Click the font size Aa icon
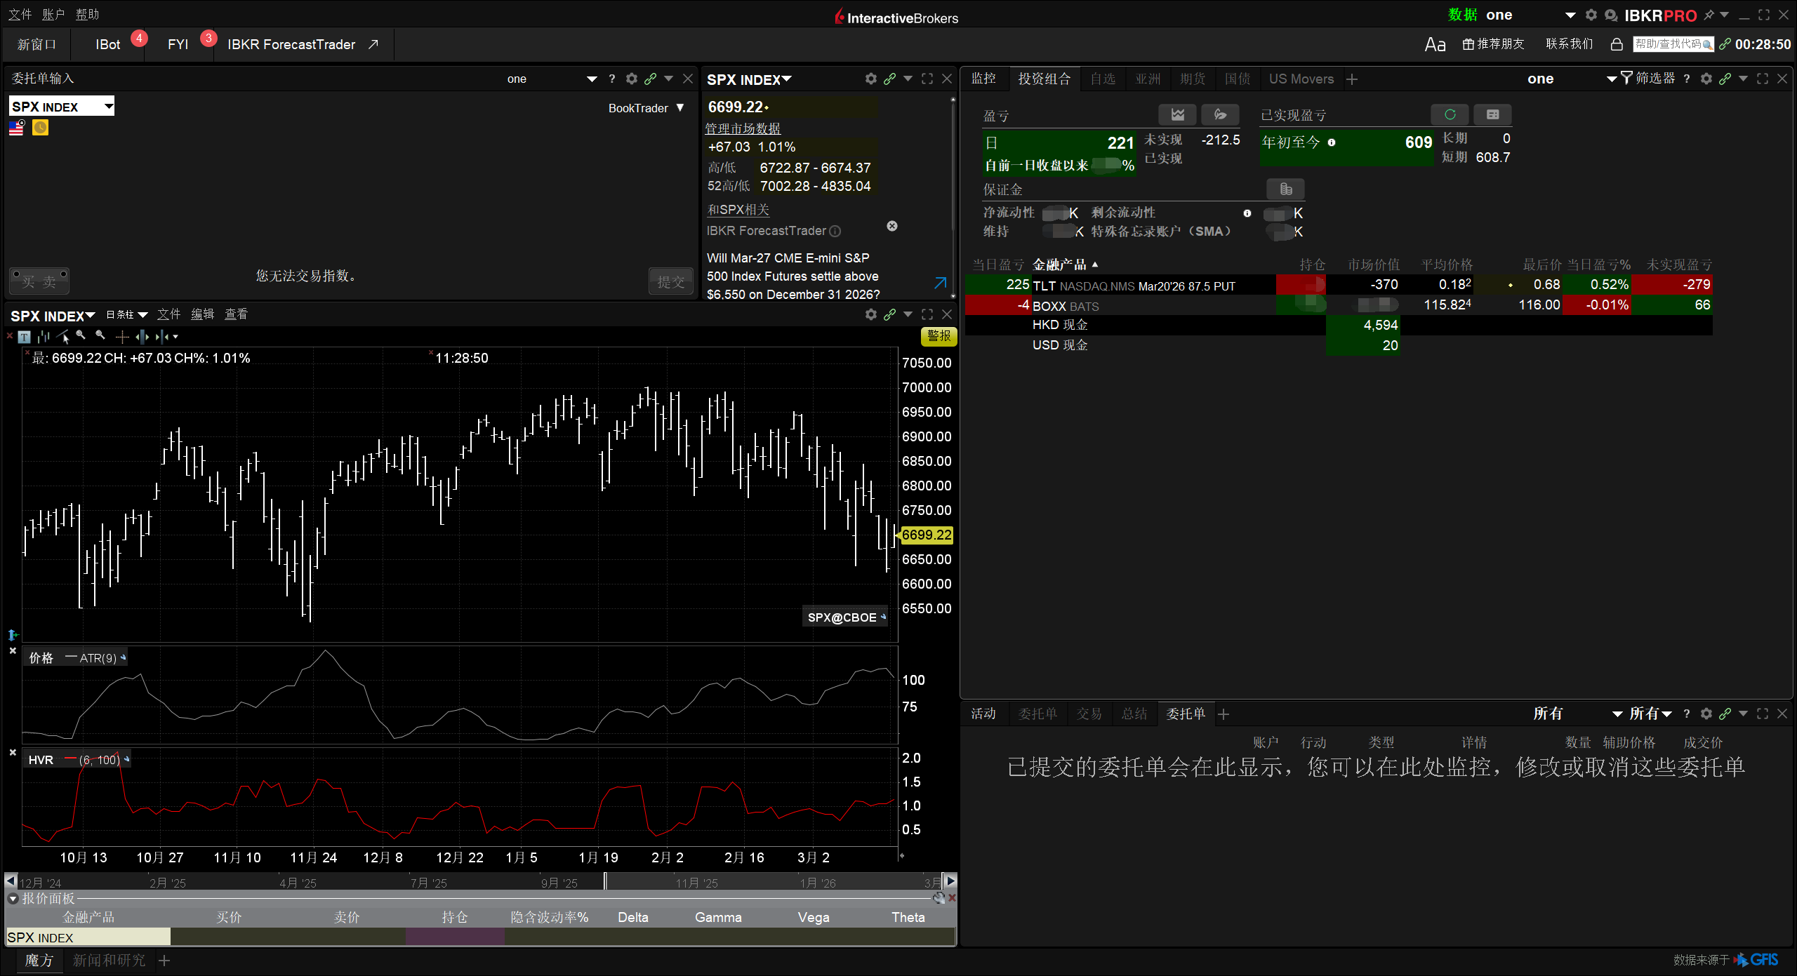This screenshot has height=976, width=1797. (x=1435, y=44)
